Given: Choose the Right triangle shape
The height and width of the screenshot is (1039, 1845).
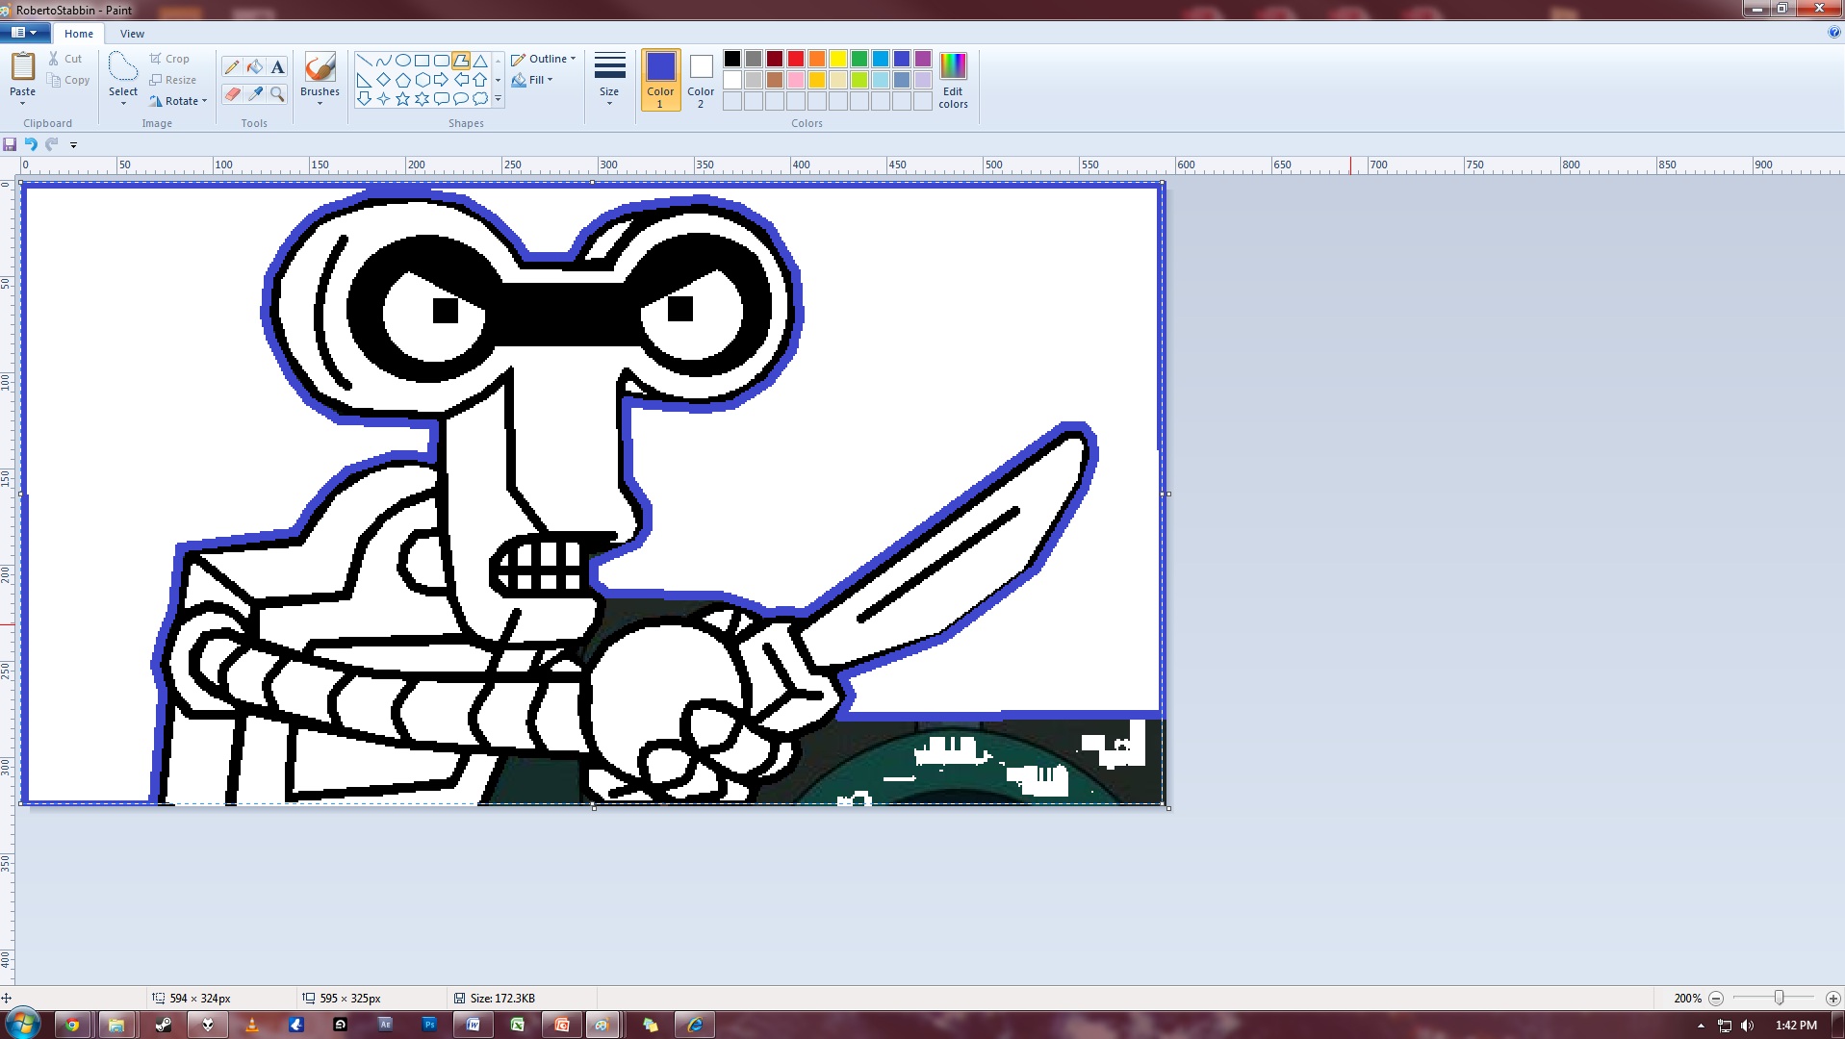Looking at the screenshot, I should 365,80.
